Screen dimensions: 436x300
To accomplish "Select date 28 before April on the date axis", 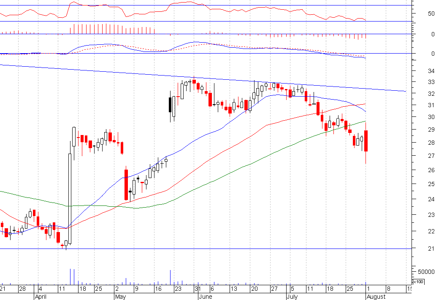I will [x=22, y=289].
